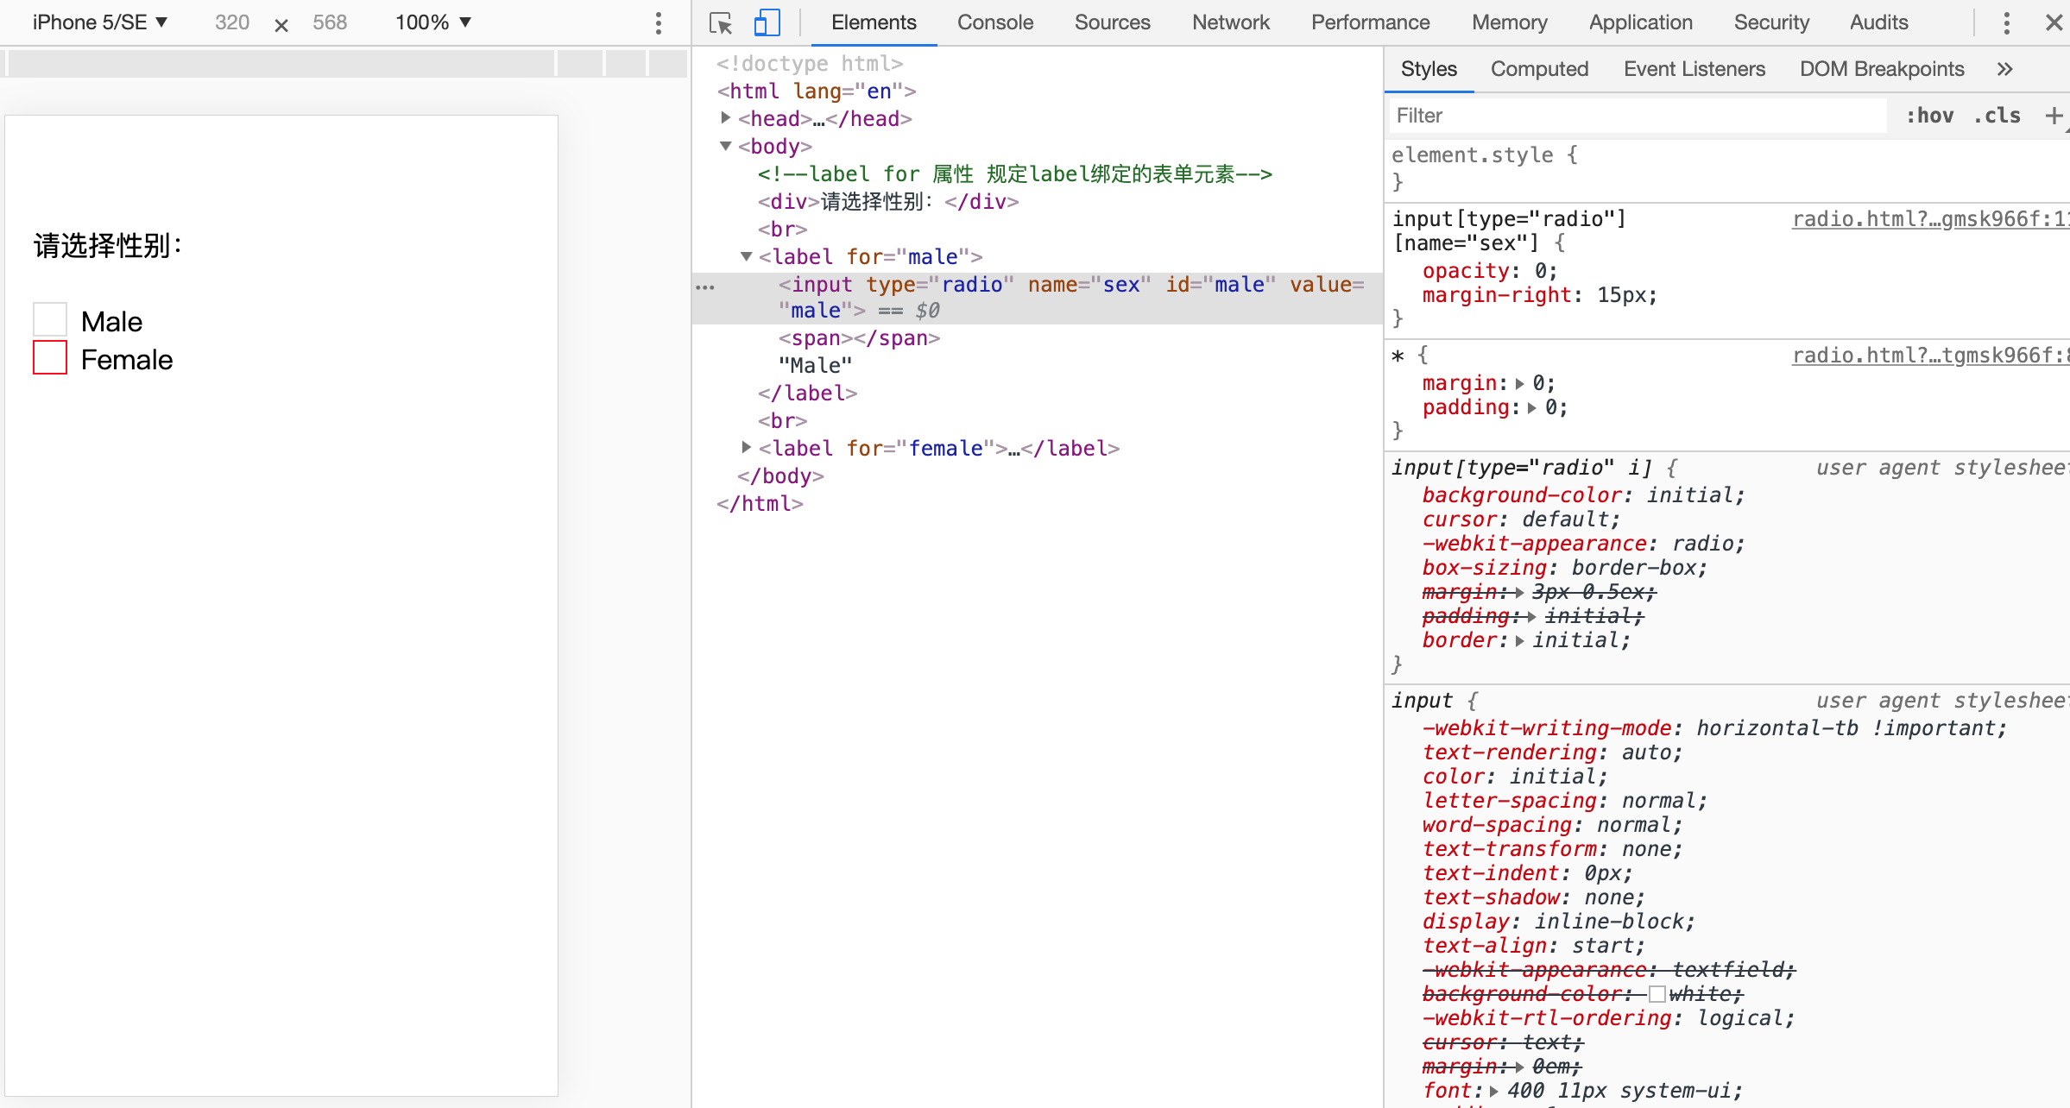This screenshot has width=2070, height=1108.
Task: Open the iPhone 5/SE device dropdown
Action: [x=99, y=22]
